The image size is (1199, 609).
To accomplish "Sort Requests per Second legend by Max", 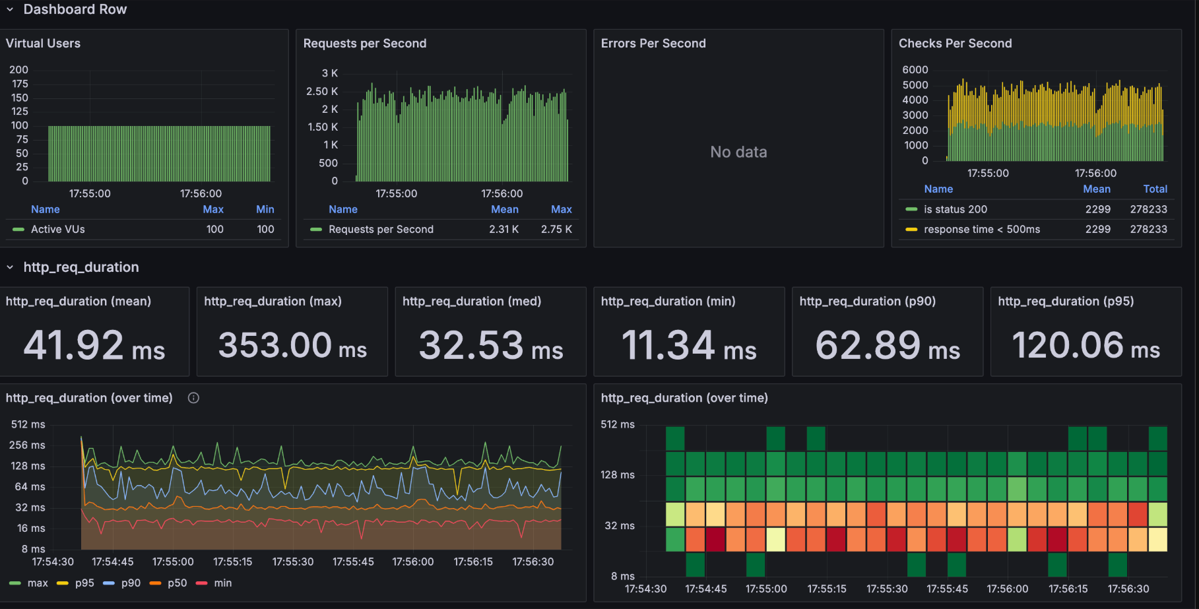I will (562, 209).
